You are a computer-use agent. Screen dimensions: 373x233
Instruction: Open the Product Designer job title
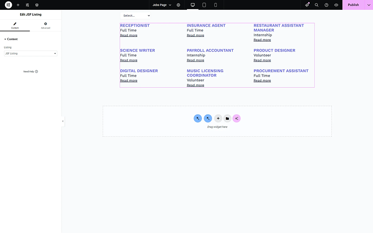point(274,51)
